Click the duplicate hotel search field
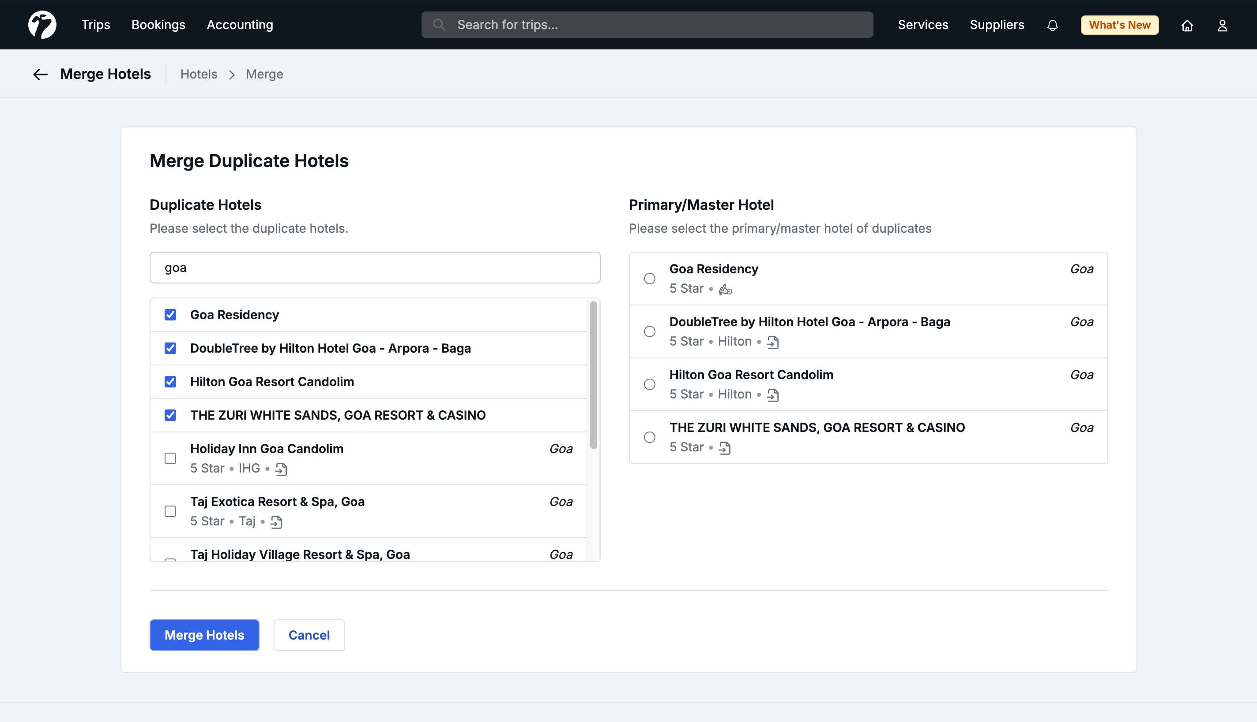 tap(375, 268)
